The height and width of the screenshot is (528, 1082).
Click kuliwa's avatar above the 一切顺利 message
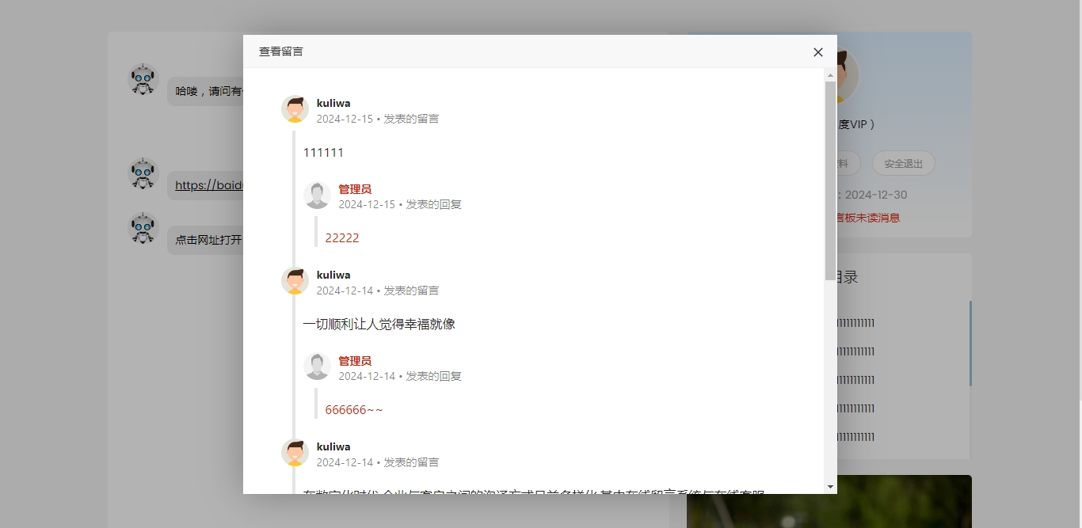tap(295, 282)
